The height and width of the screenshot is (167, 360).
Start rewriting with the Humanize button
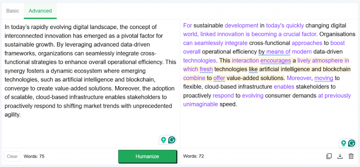tap(147, 156)
